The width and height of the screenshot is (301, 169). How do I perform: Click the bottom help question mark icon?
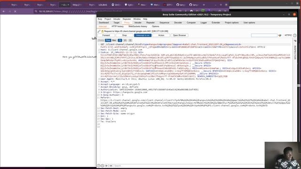(99, 166)
